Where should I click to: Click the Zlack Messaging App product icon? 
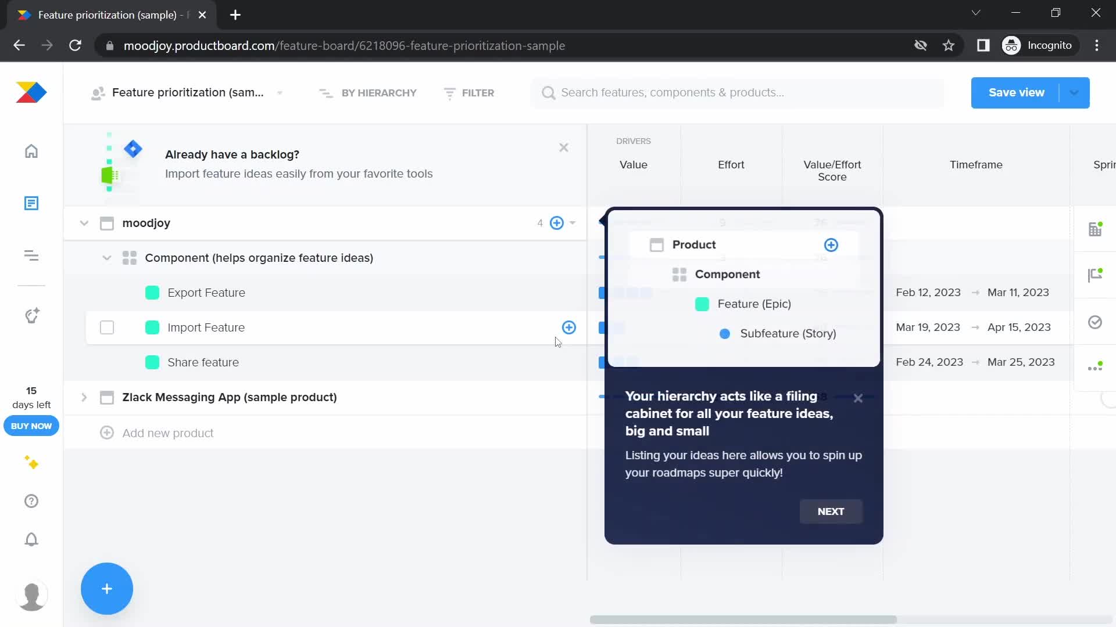click(107, 397)
